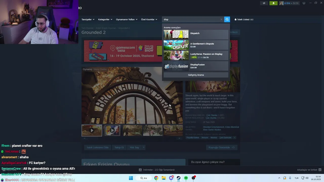Click the Çok Oyunculu tag

[225, 138]
